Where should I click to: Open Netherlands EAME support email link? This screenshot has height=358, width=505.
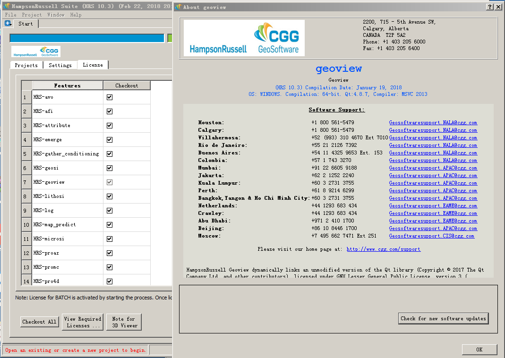433,206
